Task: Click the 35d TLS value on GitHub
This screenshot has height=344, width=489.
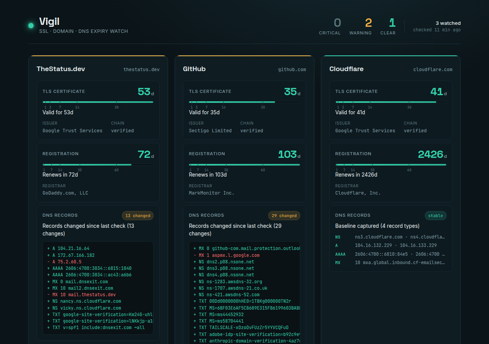Action: [292, 92]
